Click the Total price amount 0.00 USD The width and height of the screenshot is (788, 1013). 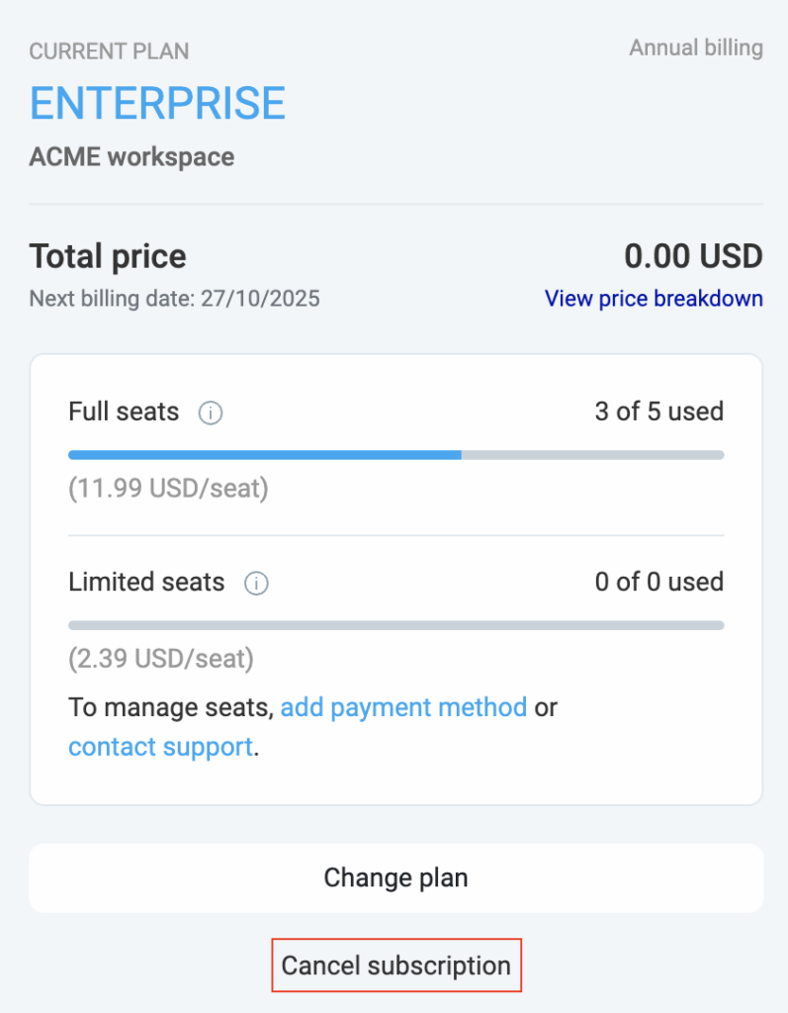tap(693, 256)
